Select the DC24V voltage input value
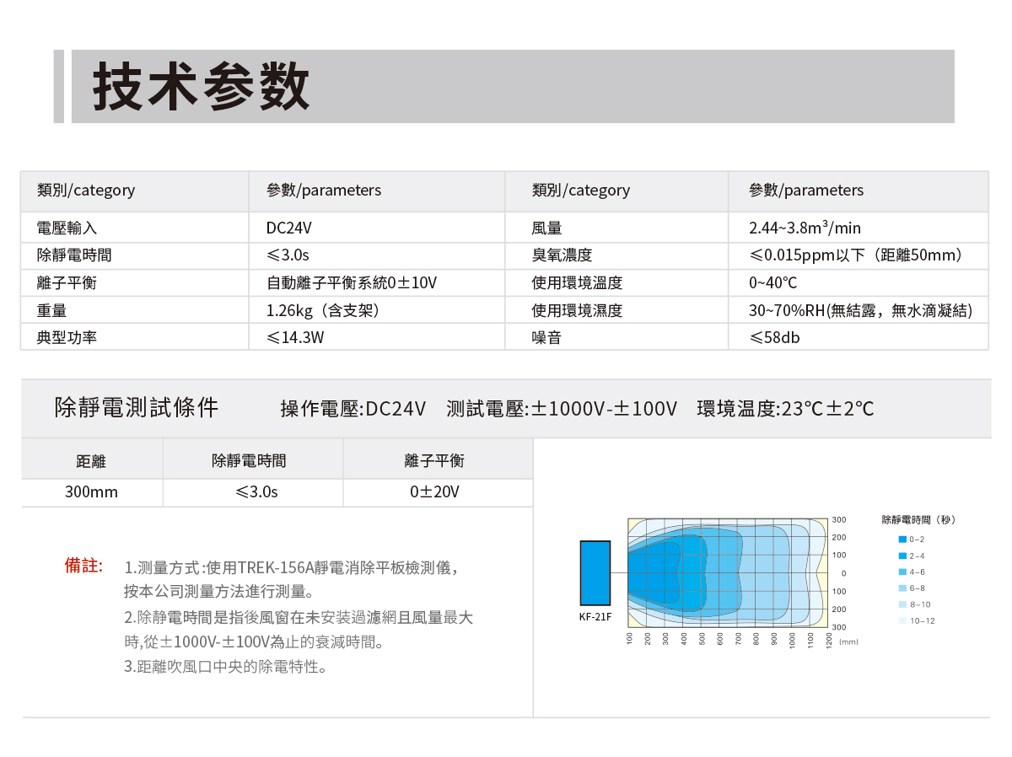 click(289, 228)
